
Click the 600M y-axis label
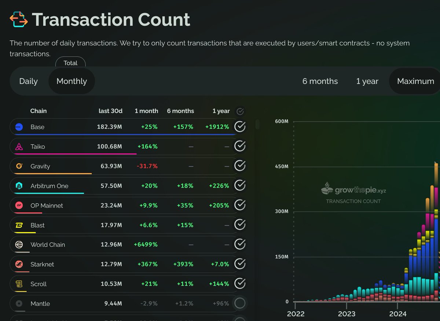click(x=281, y=121)
